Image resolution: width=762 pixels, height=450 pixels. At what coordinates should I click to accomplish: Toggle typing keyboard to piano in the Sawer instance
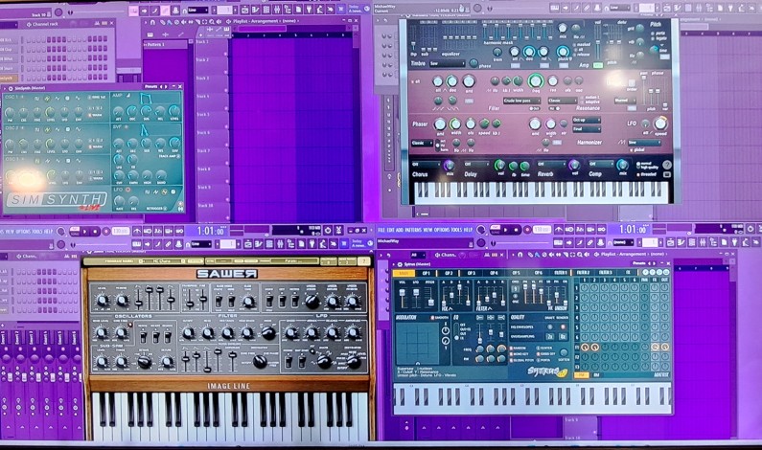[x=136, y=244]
